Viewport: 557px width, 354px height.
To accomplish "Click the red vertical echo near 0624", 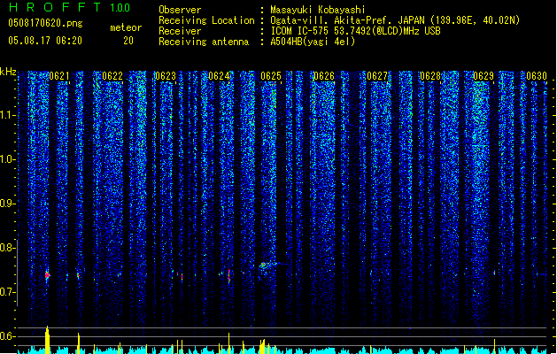I will pyautogui.click(x=228, y=276).
